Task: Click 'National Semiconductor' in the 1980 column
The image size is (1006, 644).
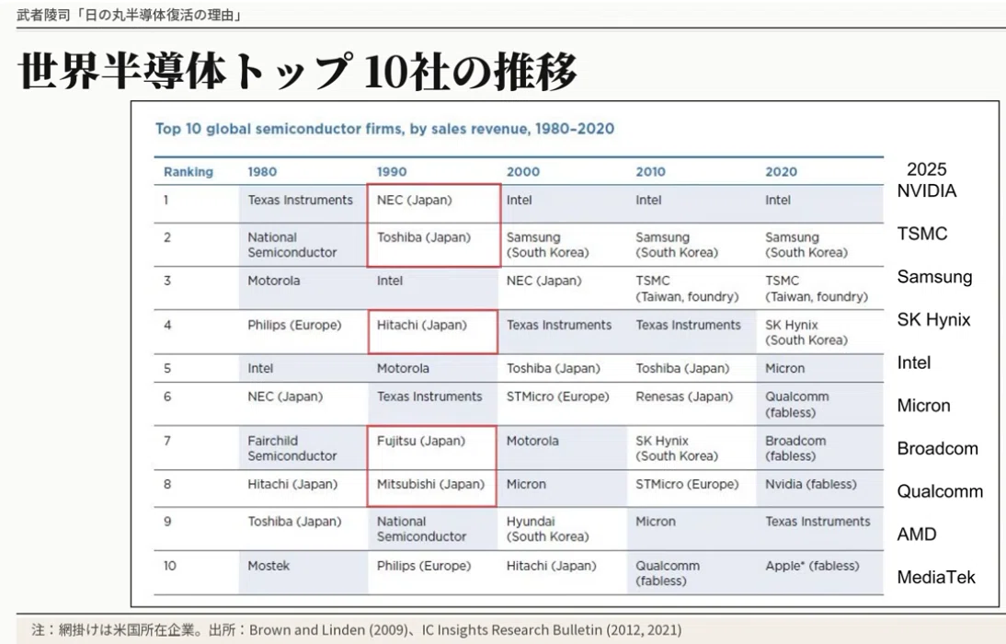Action: click(x=292, y=245)
